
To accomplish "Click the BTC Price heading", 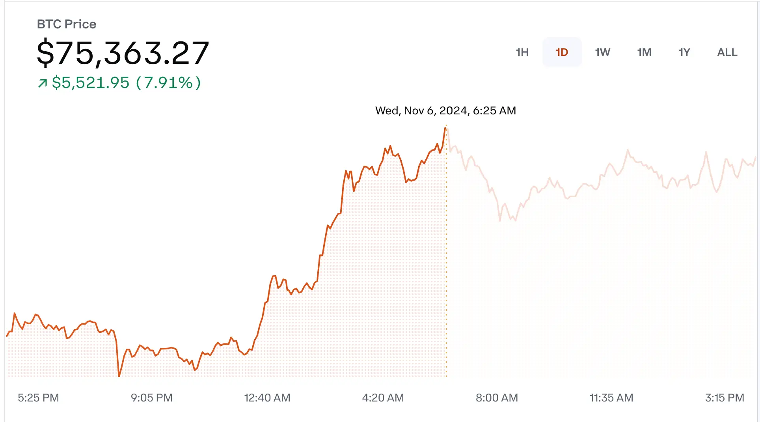I will click(66, 24).
